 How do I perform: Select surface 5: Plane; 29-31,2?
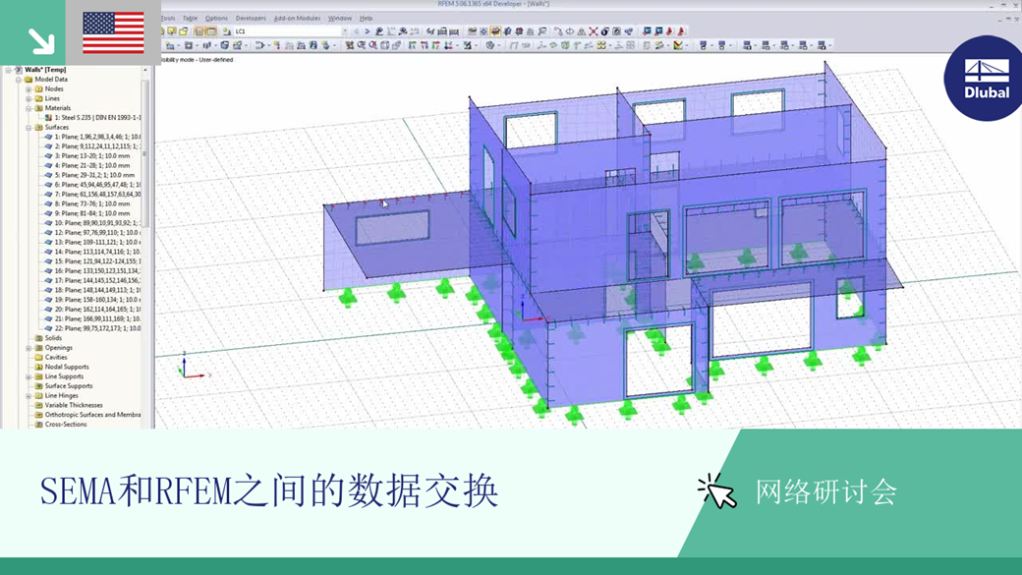coord(94,175)
